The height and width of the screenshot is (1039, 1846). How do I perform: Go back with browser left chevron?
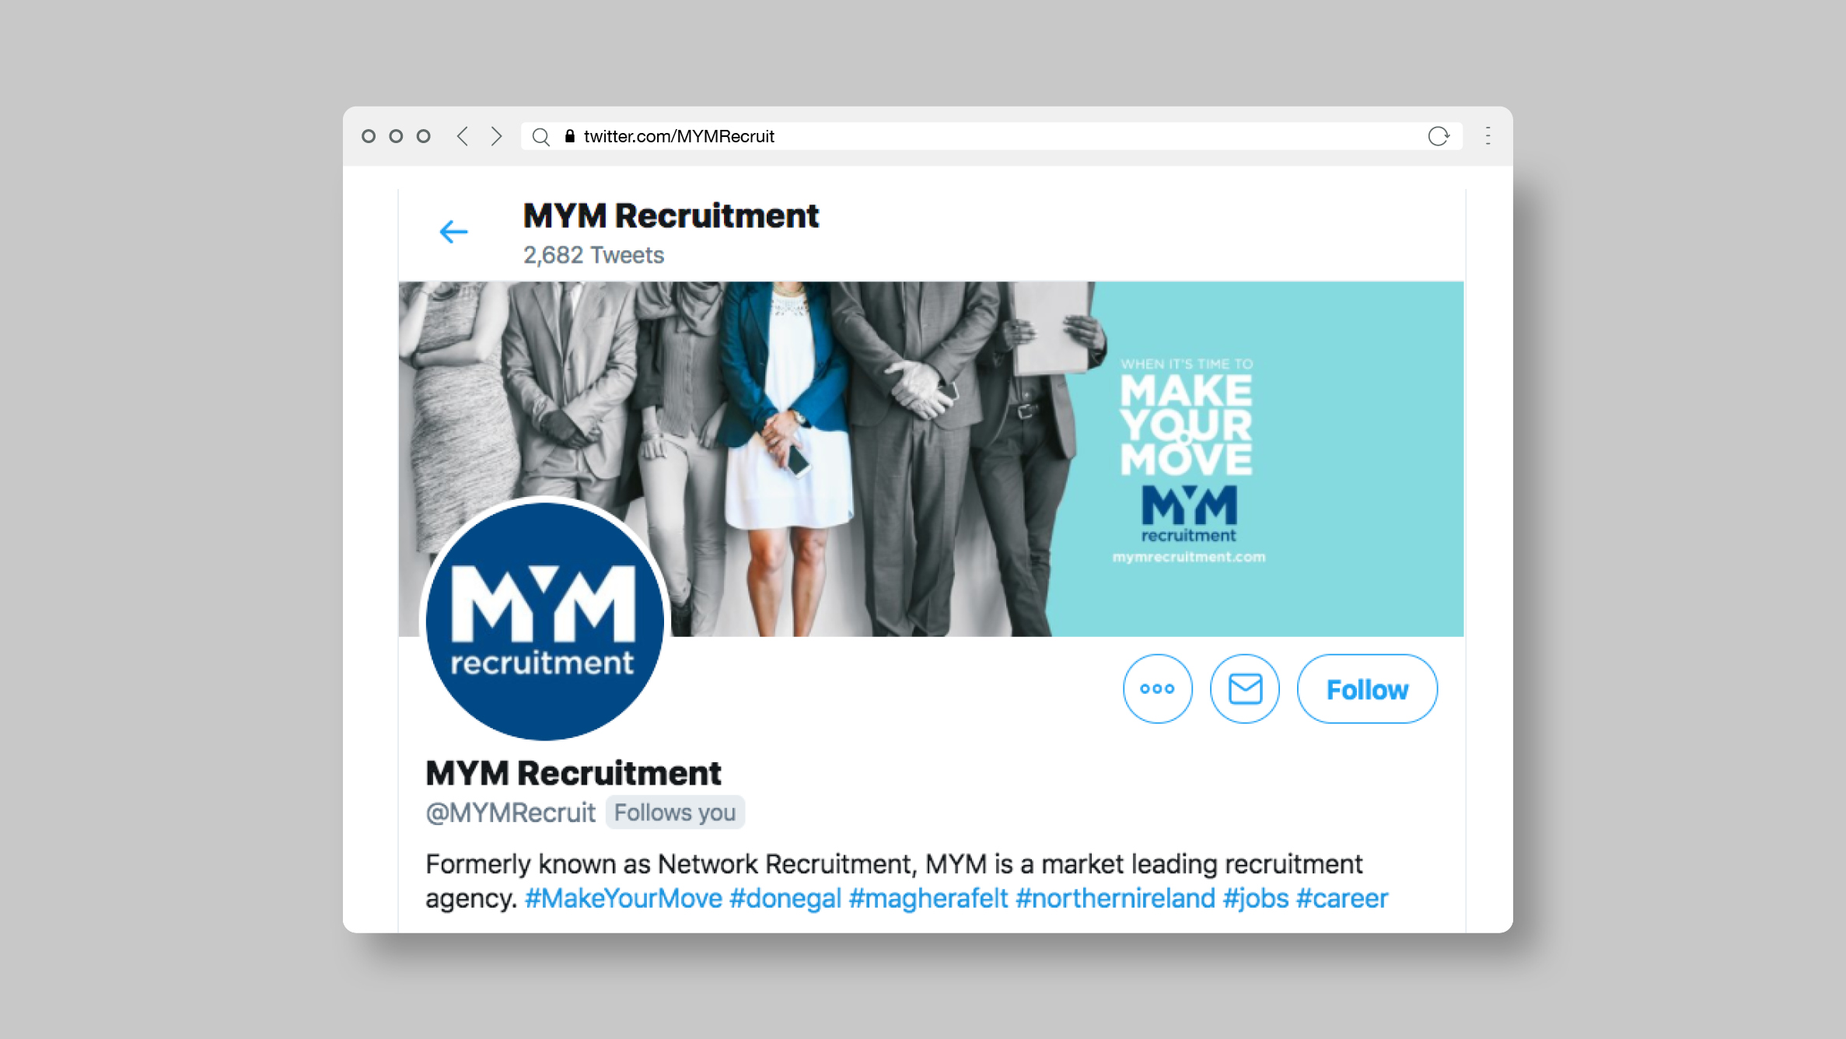tap(463, 136)
